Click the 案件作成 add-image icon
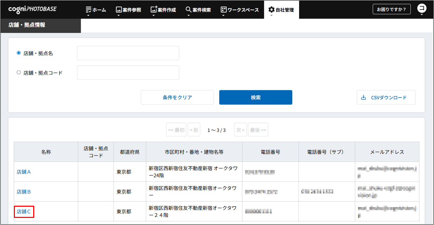This screenshot has width=434, height=225. coord(154,9)
